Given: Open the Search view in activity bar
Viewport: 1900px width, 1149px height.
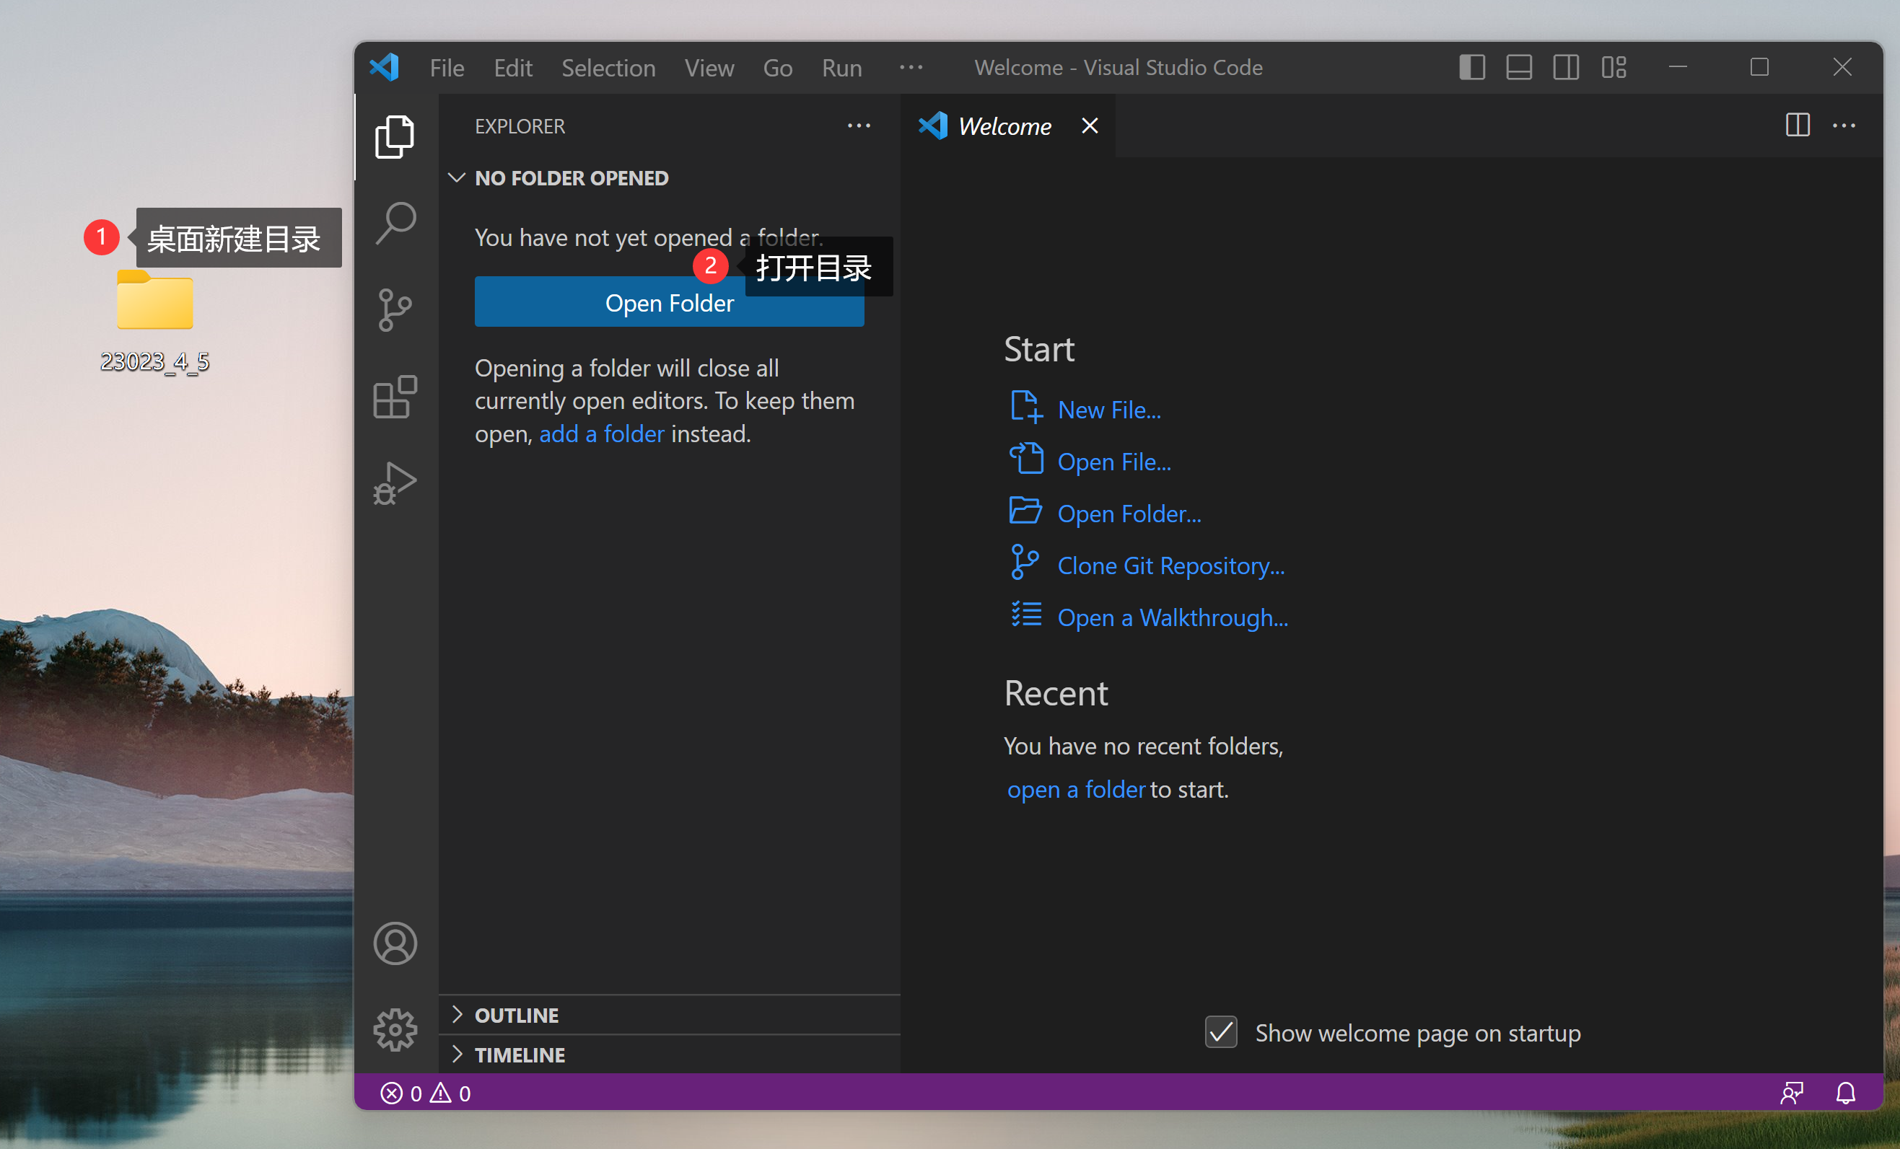Looking at the screenshot, I should point(395,224).
